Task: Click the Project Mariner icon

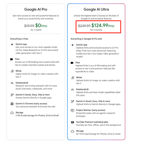Action: coord(73,110)
